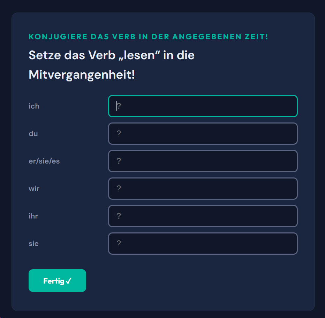Click the instruction mentioning Mitvergangenheit

coord(81,74)
